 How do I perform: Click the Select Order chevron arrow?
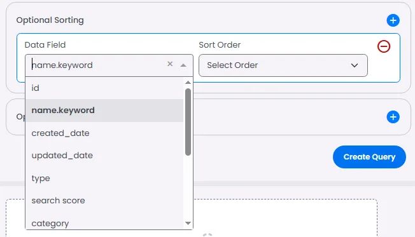(355, 65)
